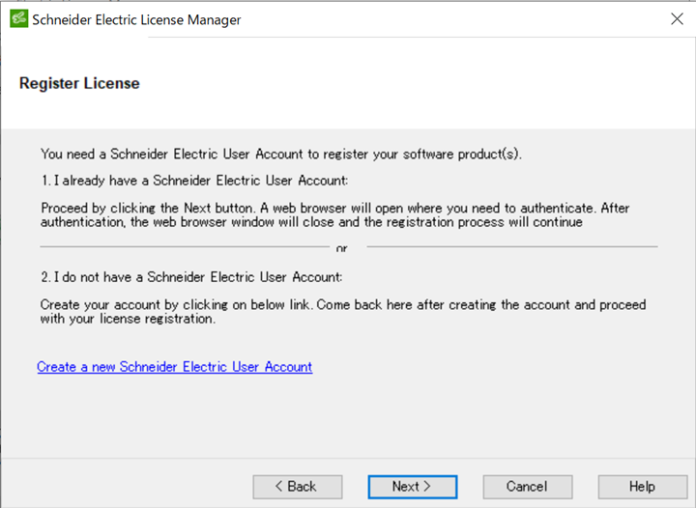Select the text 'I already have a Schneider Electric User Account'

(x=200, y=181)
